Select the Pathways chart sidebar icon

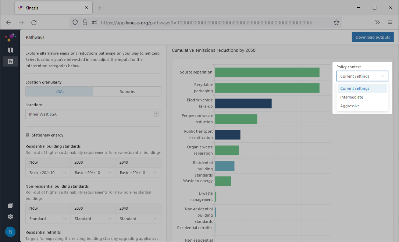10,61
